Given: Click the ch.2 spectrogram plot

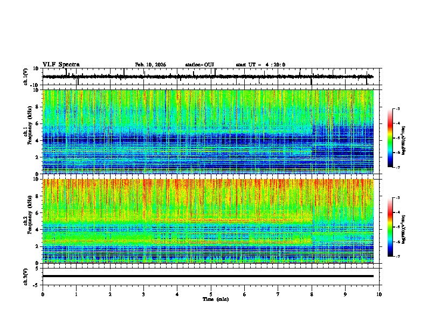Looking at the screenshot, I should 208,221.
